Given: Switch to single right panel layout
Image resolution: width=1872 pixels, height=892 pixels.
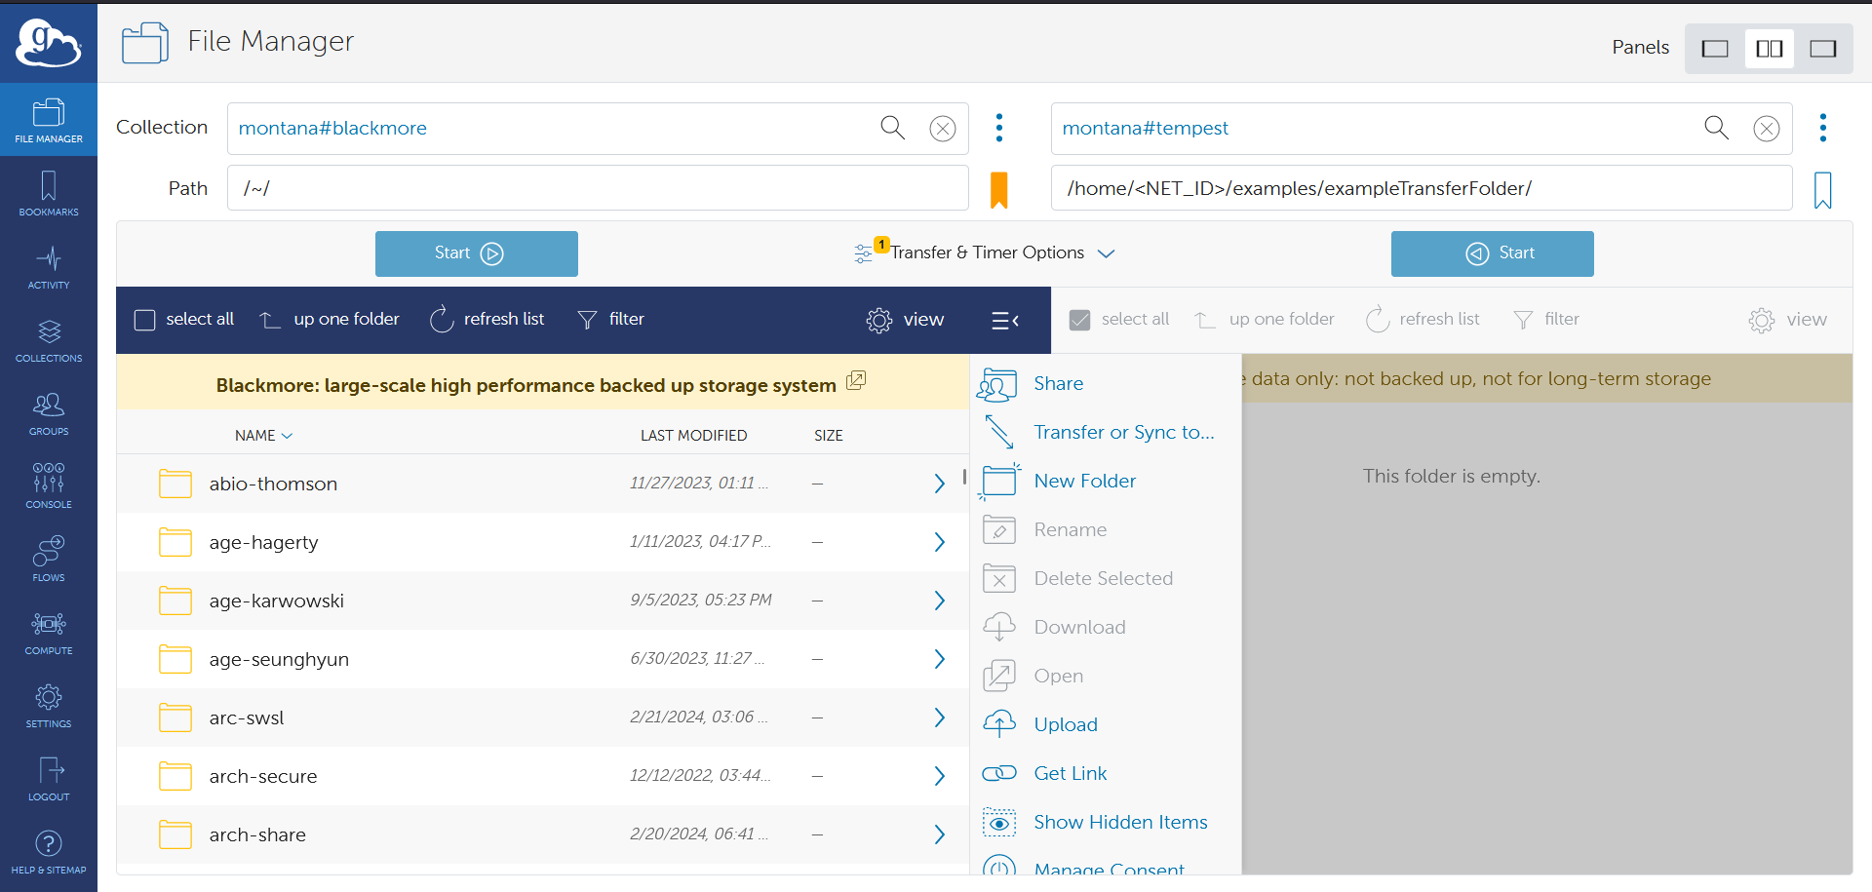Looking at the screenshot, I should click(1823, 49).
